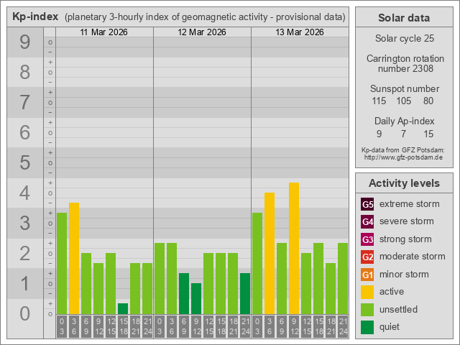Select the G3 strong storm legend box
The image size is (460, 345).
(367, 239)
